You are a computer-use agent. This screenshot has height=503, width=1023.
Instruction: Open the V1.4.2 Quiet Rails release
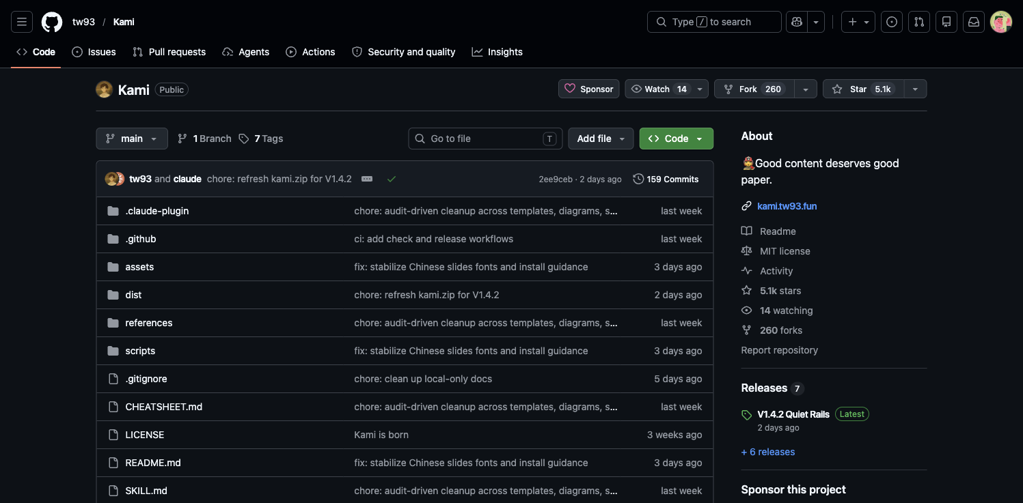(793, 414)
